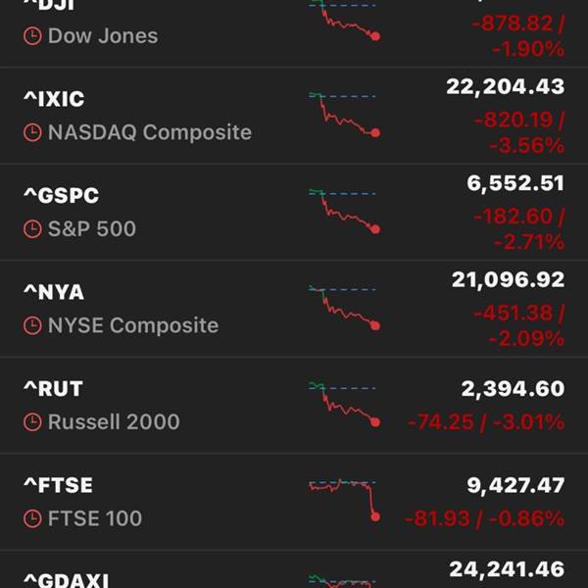The width and height of the screenshot is (588, 588).
Task: Tap the ^RUT ticker symbol
Action: coord(54,389)
